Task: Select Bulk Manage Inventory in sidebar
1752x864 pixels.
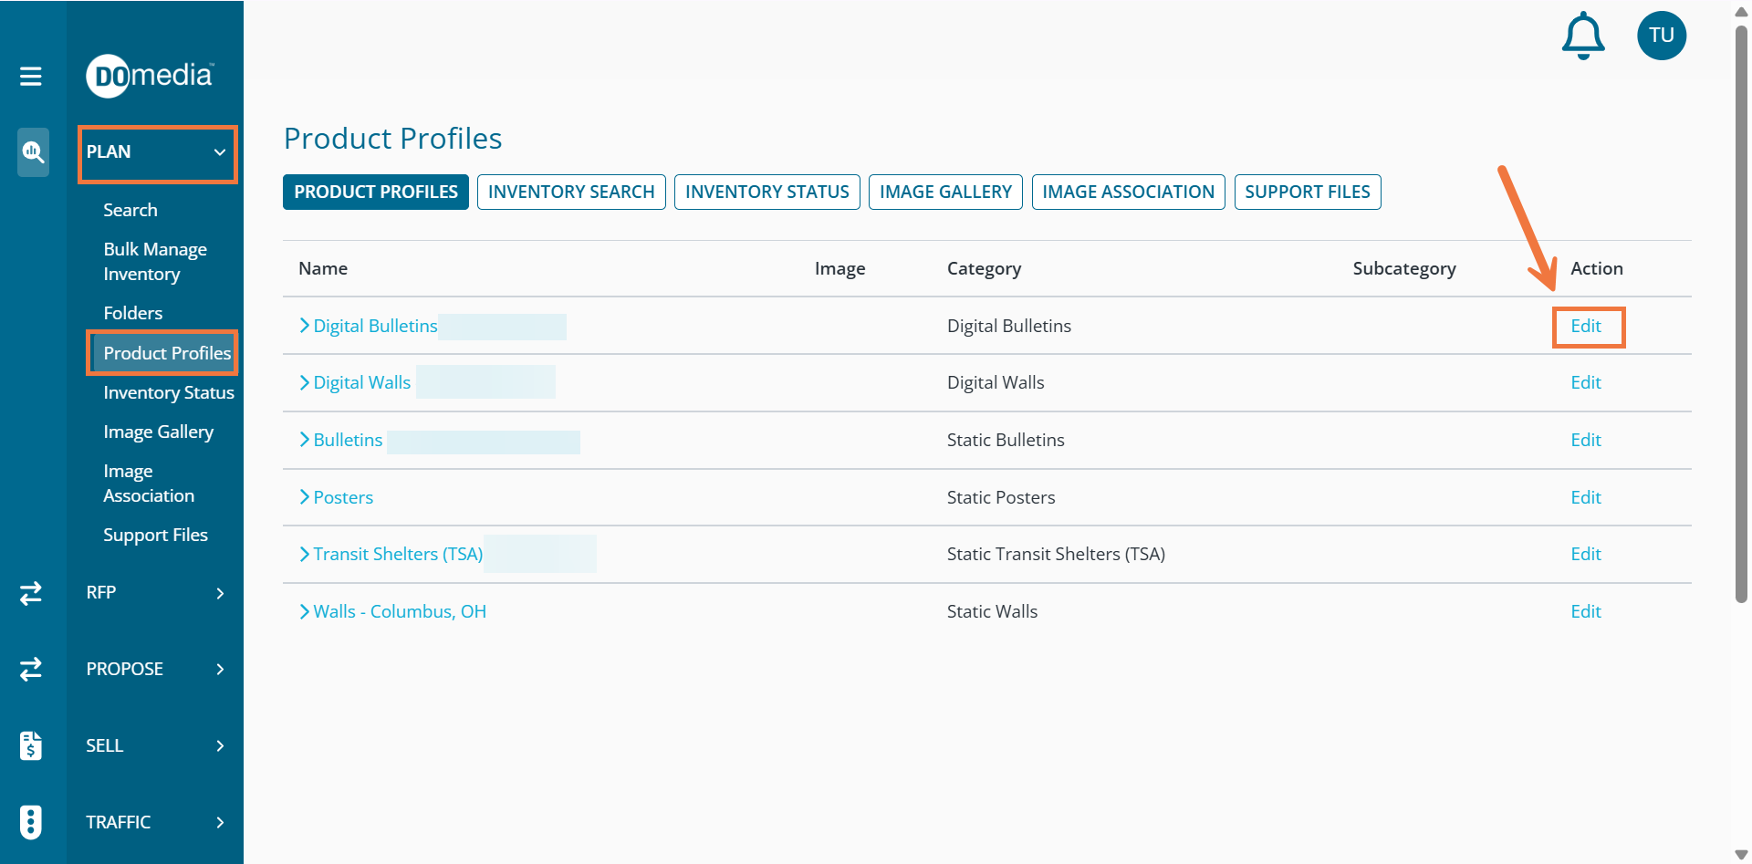Action: [155, 262]
